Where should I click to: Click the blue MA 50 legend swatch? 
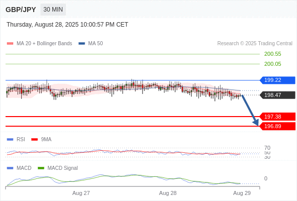tap(82, 44)
